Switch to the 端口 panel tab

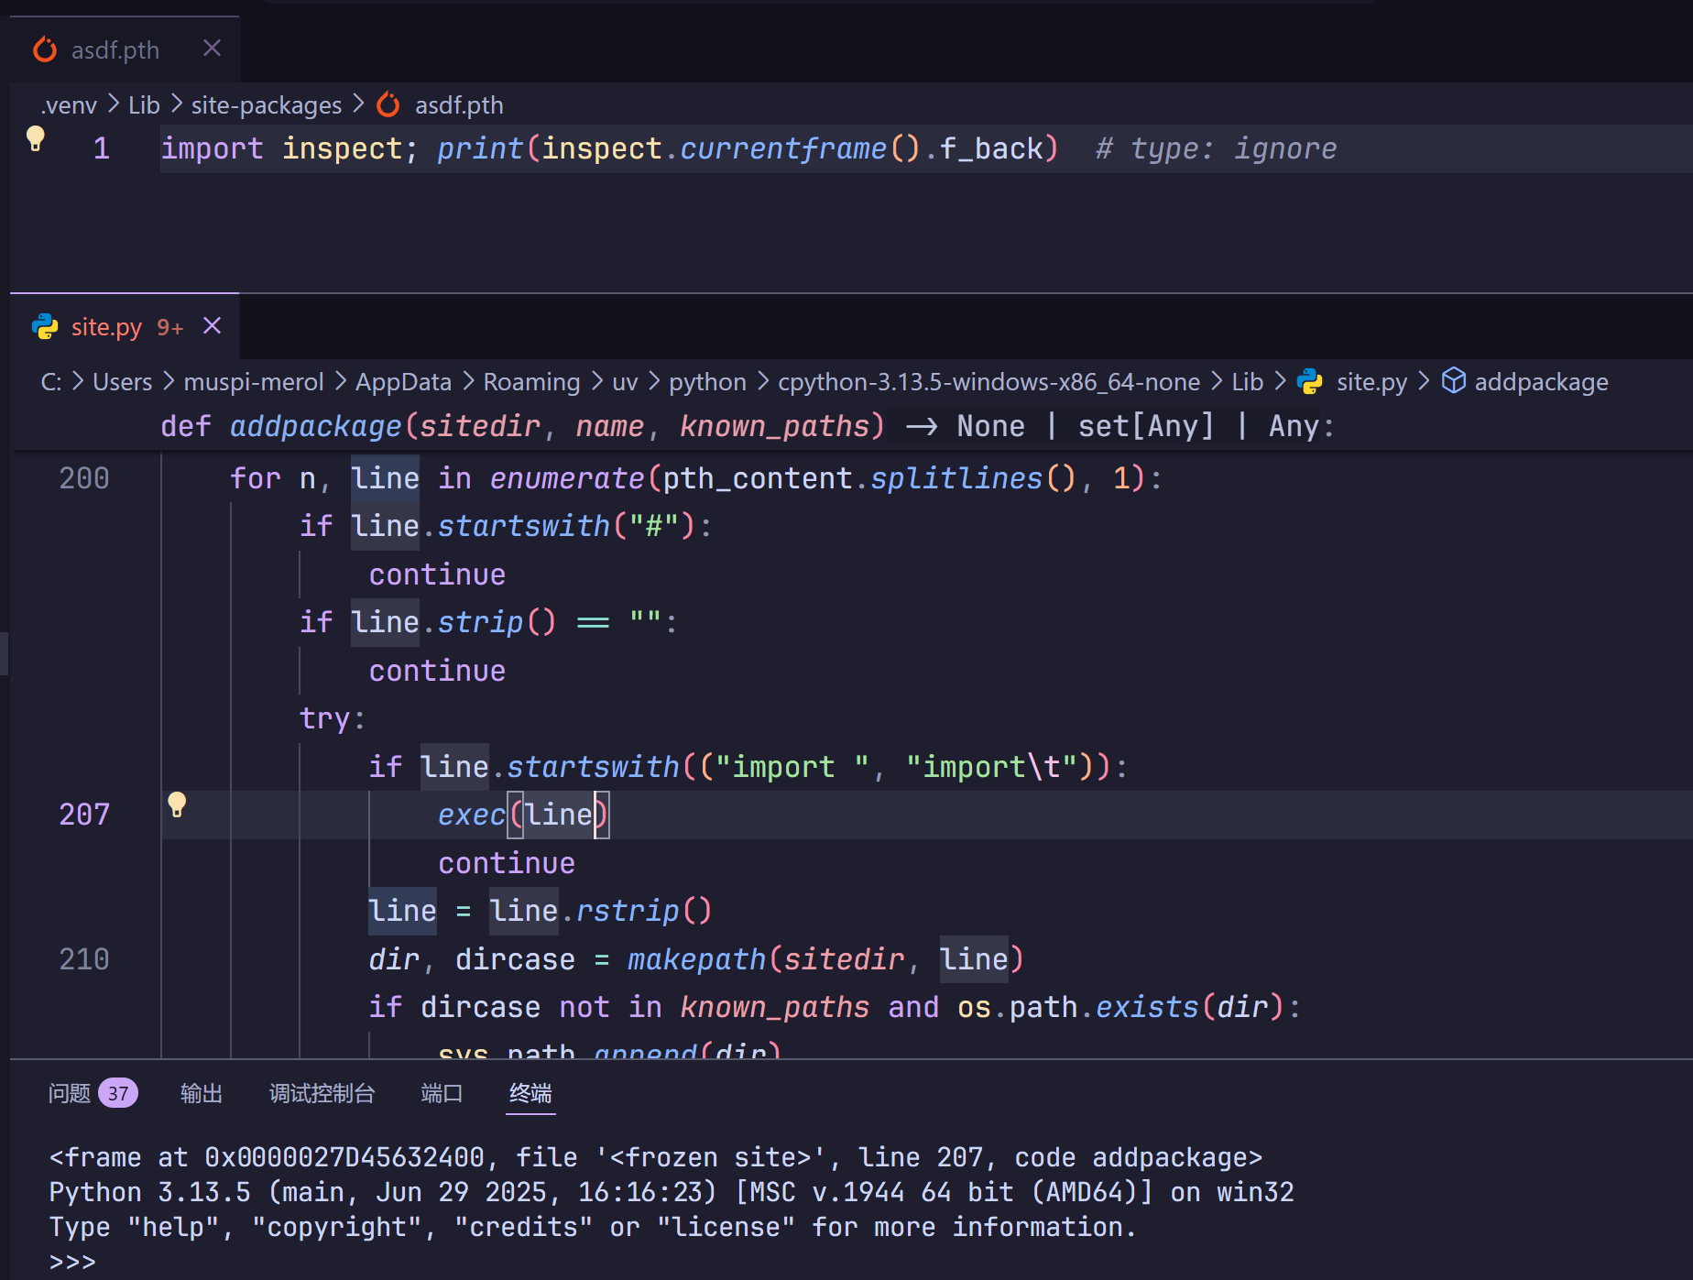click(x=441, y=1092)
